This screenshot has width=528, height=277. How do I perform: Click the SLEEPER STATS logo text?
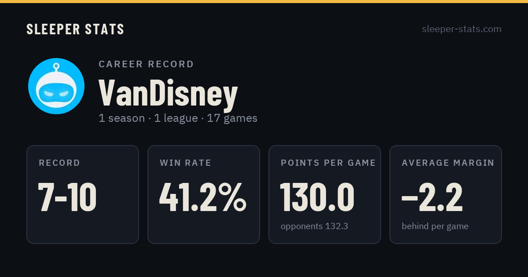75,29
